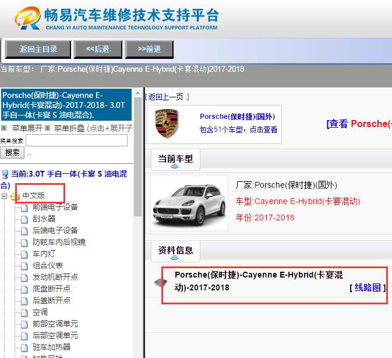The image size is (392, 358).
Task: Click the diamond icon beside Cayenne E-Hybrid entry
Action: point(161,282)
